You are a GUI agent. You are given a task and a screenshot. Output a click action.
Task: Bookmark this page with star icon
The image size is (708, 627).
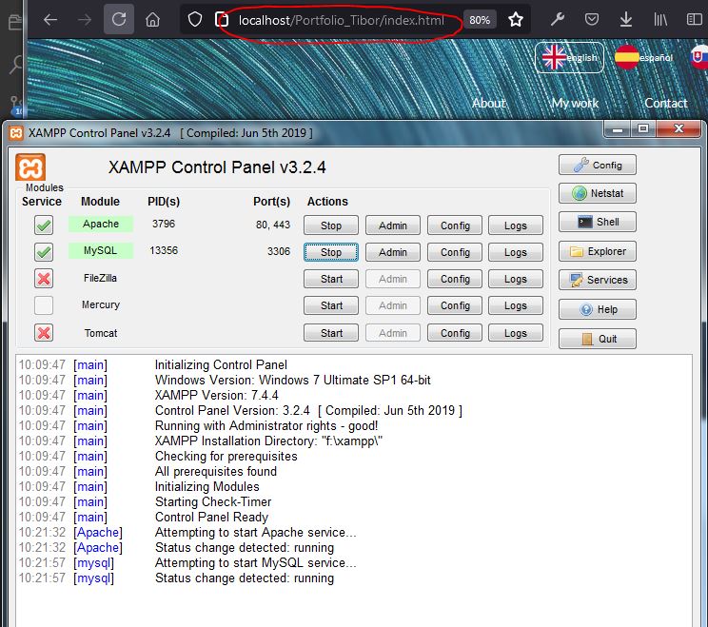[x=516, y=19]
